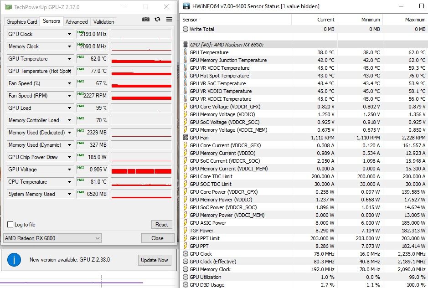Select the GPU Fan sensor row label
428x288 pixels.
point(199,138)
